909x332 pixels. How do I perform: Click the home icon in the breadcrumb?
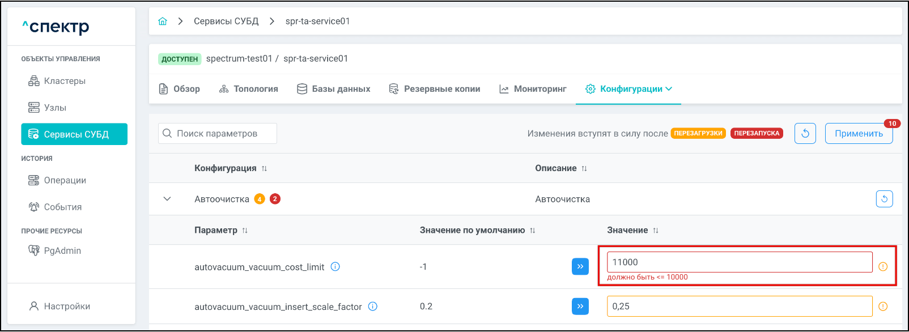[163, 21]
